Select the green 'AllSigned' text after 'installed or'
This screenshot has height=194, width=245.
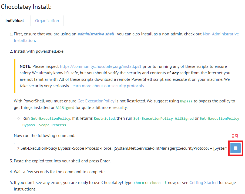[x=65, y=108]
